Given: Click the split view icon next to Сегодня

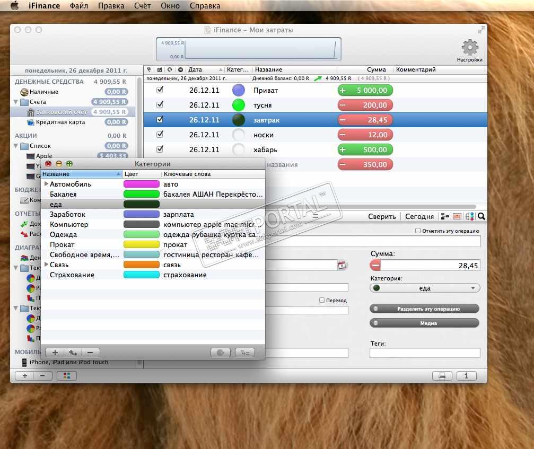Looking at the screenshot, I should coord(445,216).
